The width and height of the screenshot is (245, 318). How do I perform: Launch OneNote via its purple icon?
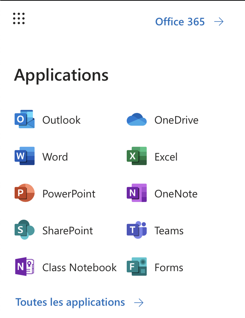pos(137,193)
